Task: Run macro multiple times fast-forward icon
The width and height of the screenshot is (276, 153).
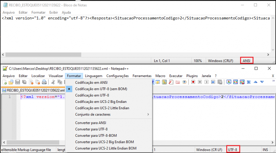Action: pyautogui.click(x=213, y=82)
